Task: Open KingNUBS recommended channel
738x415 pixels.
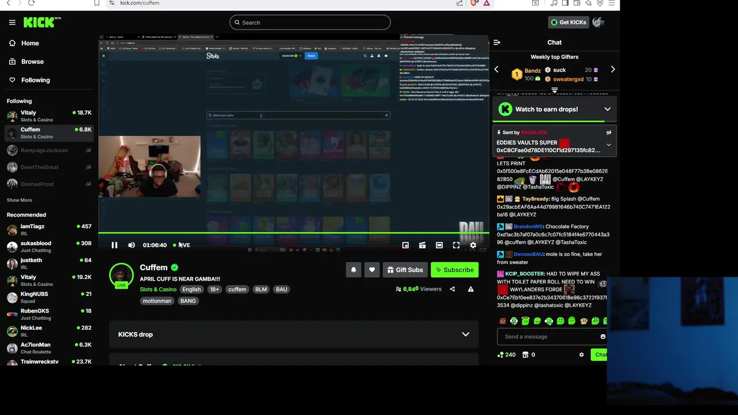Action: [48, 297]
